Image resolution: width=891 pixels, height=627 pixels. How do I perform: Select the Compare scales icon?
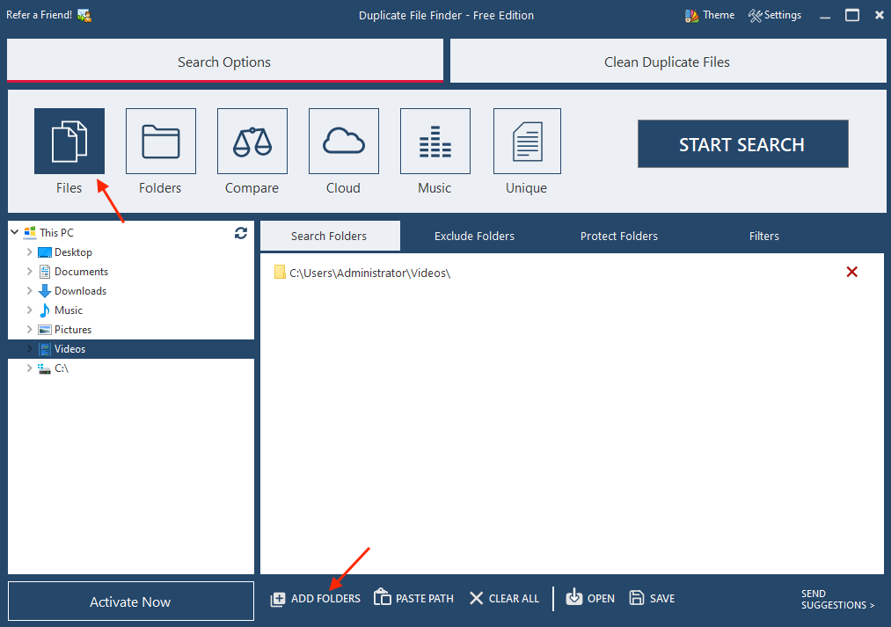click(x=252, y=142)
